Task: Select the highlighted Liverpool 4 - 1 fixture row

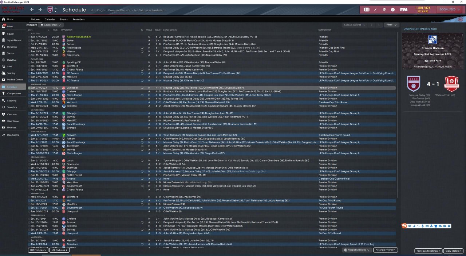Action: click(x=212, y=88)
